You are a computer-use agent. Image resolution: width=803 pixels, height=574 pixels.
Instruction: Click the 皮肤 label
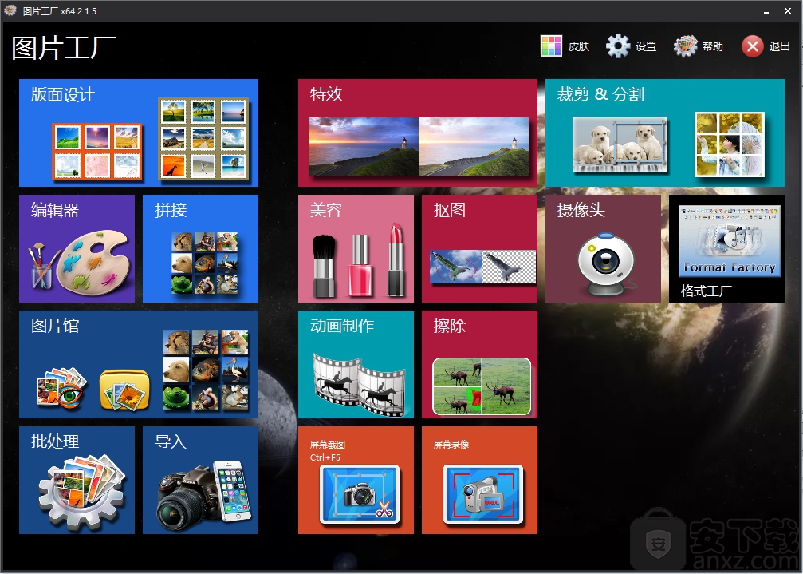(x=579, y=46)
